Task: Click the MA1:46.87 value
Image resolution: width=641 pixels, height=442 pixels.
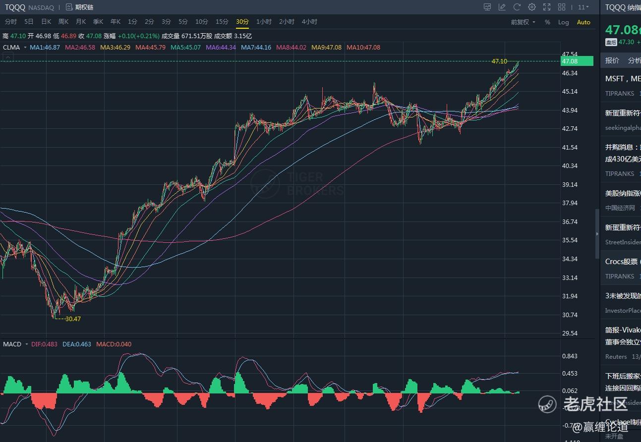Action: pyautogui.click(x=45, y=48)
